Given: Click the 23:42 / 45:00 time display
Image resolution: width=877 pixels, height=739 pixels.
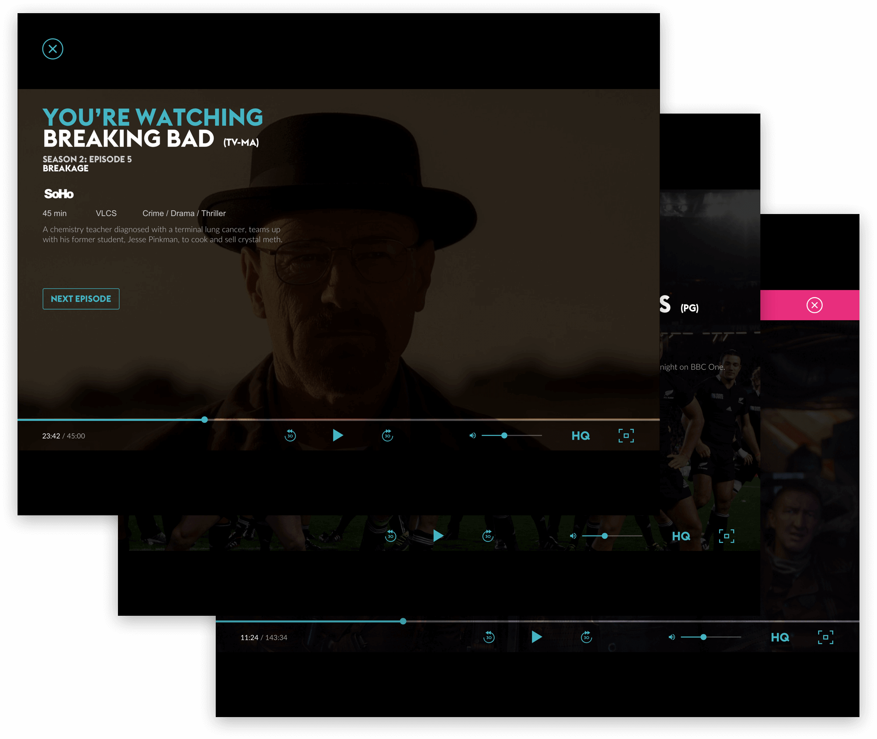Looking at the screenshot, I should [x=64, y=436].
